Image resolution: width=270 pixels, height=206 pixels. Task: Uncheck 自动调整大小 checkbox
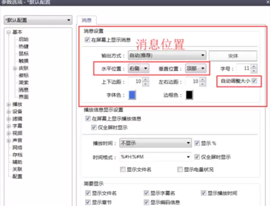[254, 81]
